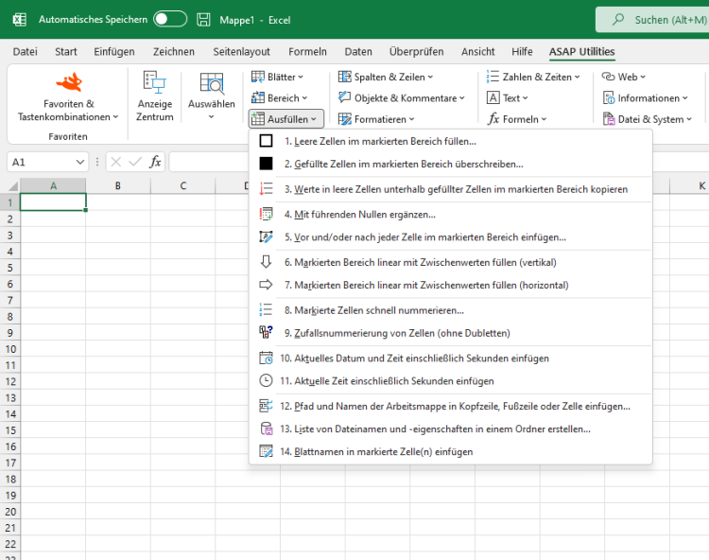Expand the Blätter menu

click(x=277, y=77)
